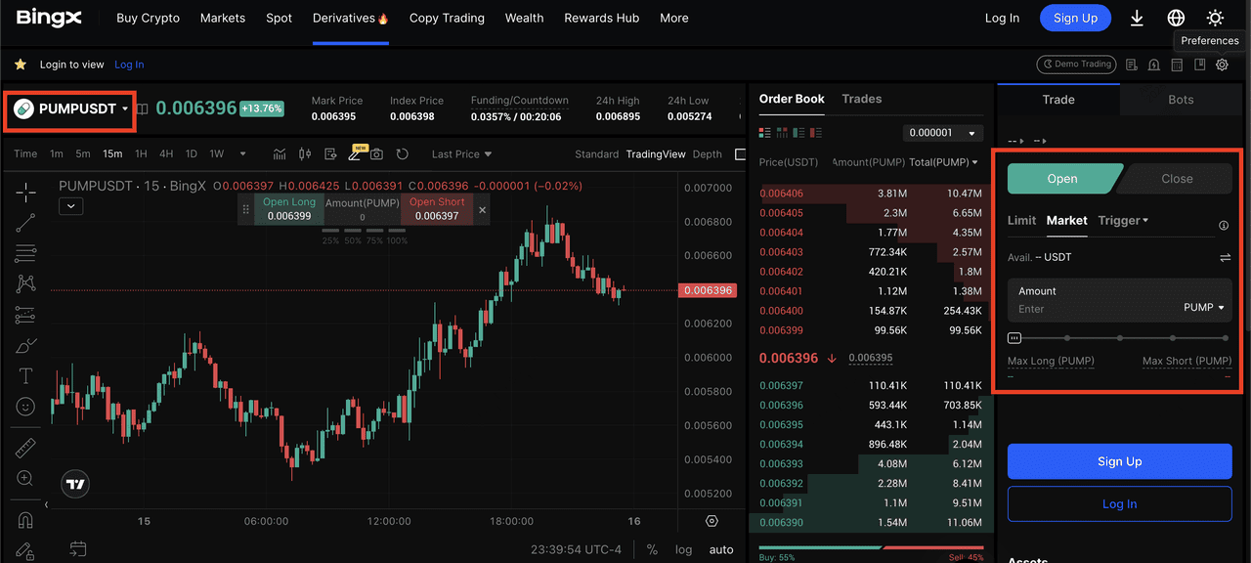
Task: Click the position size slider handle
Action: point(1014,338)
